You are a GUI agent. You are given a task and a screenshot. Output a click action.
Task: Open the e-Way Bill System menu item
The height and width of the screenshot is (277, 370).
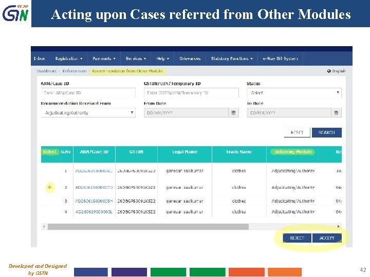tap(281, 58)
